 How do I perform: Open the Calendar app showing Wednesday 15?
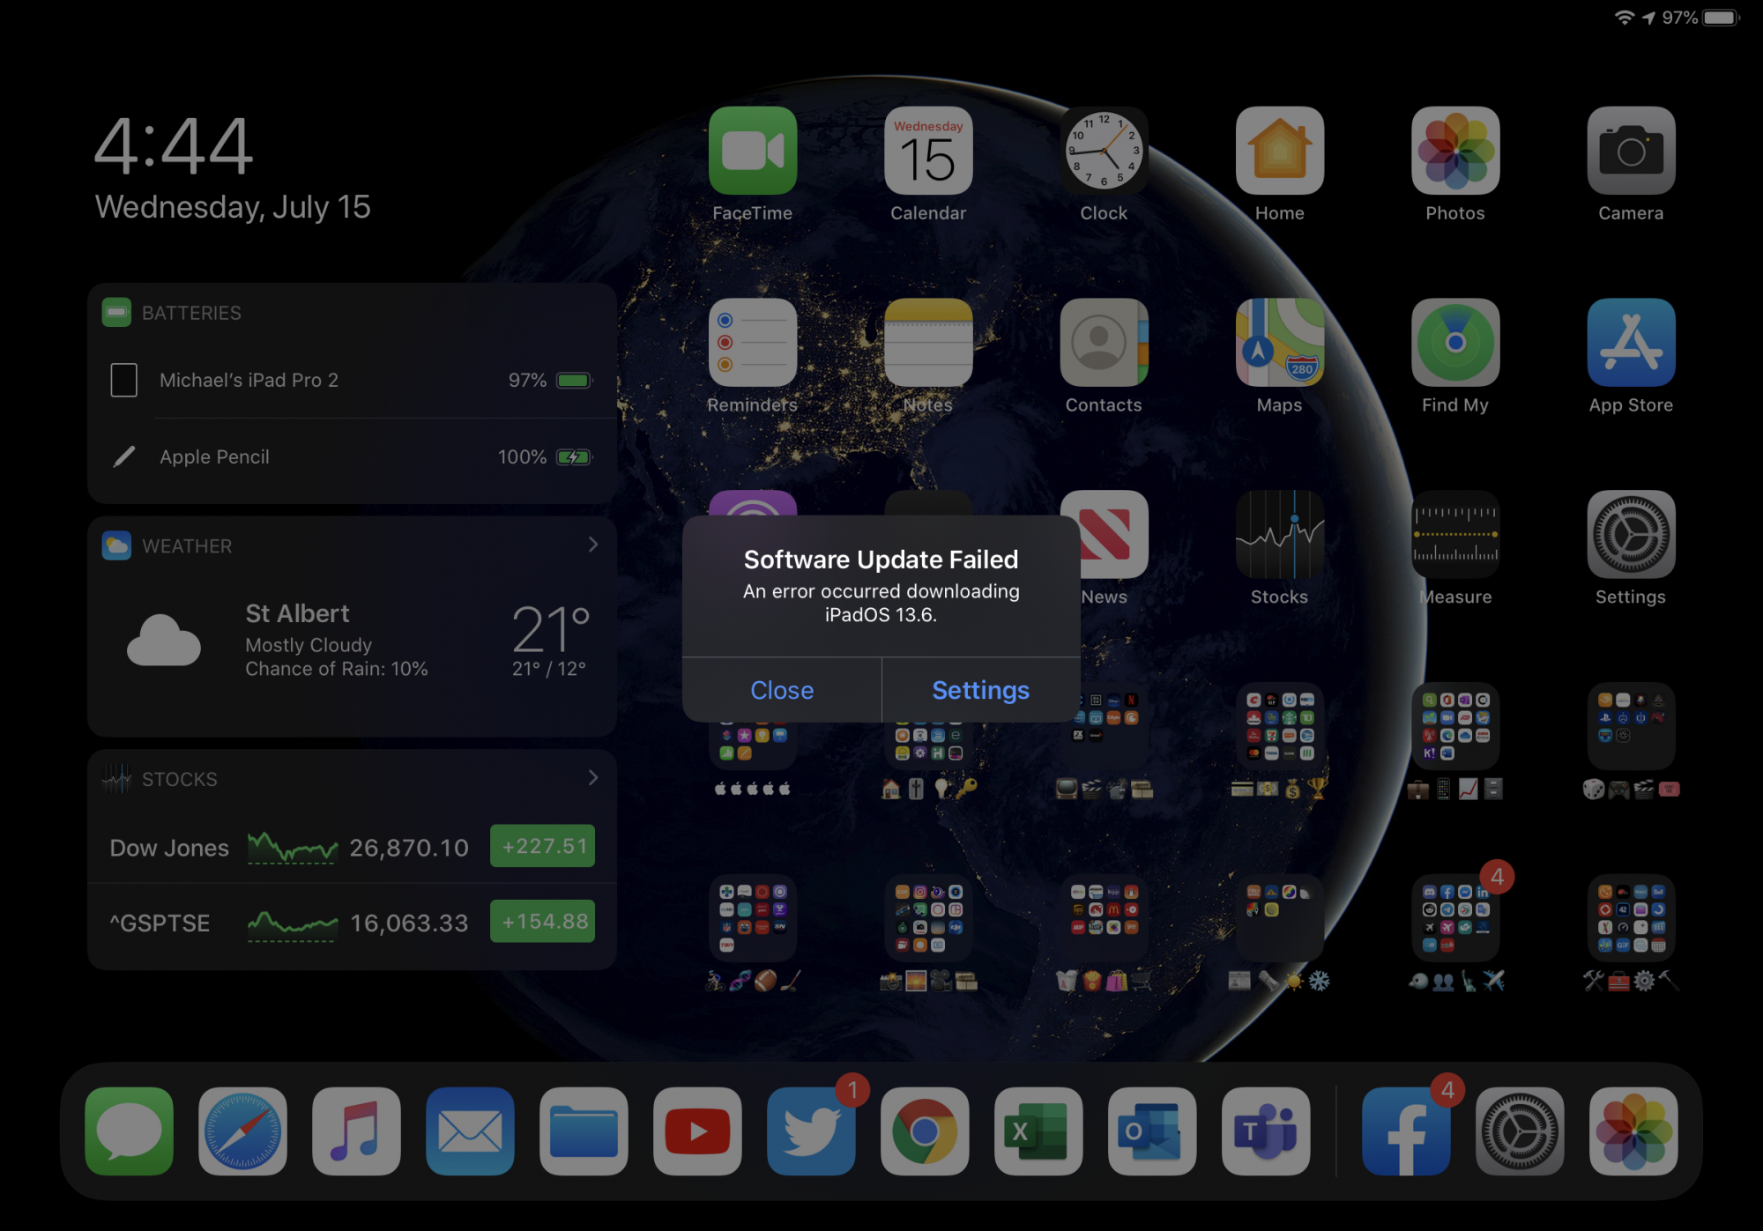pyautogui.click(x=928, y=152)
